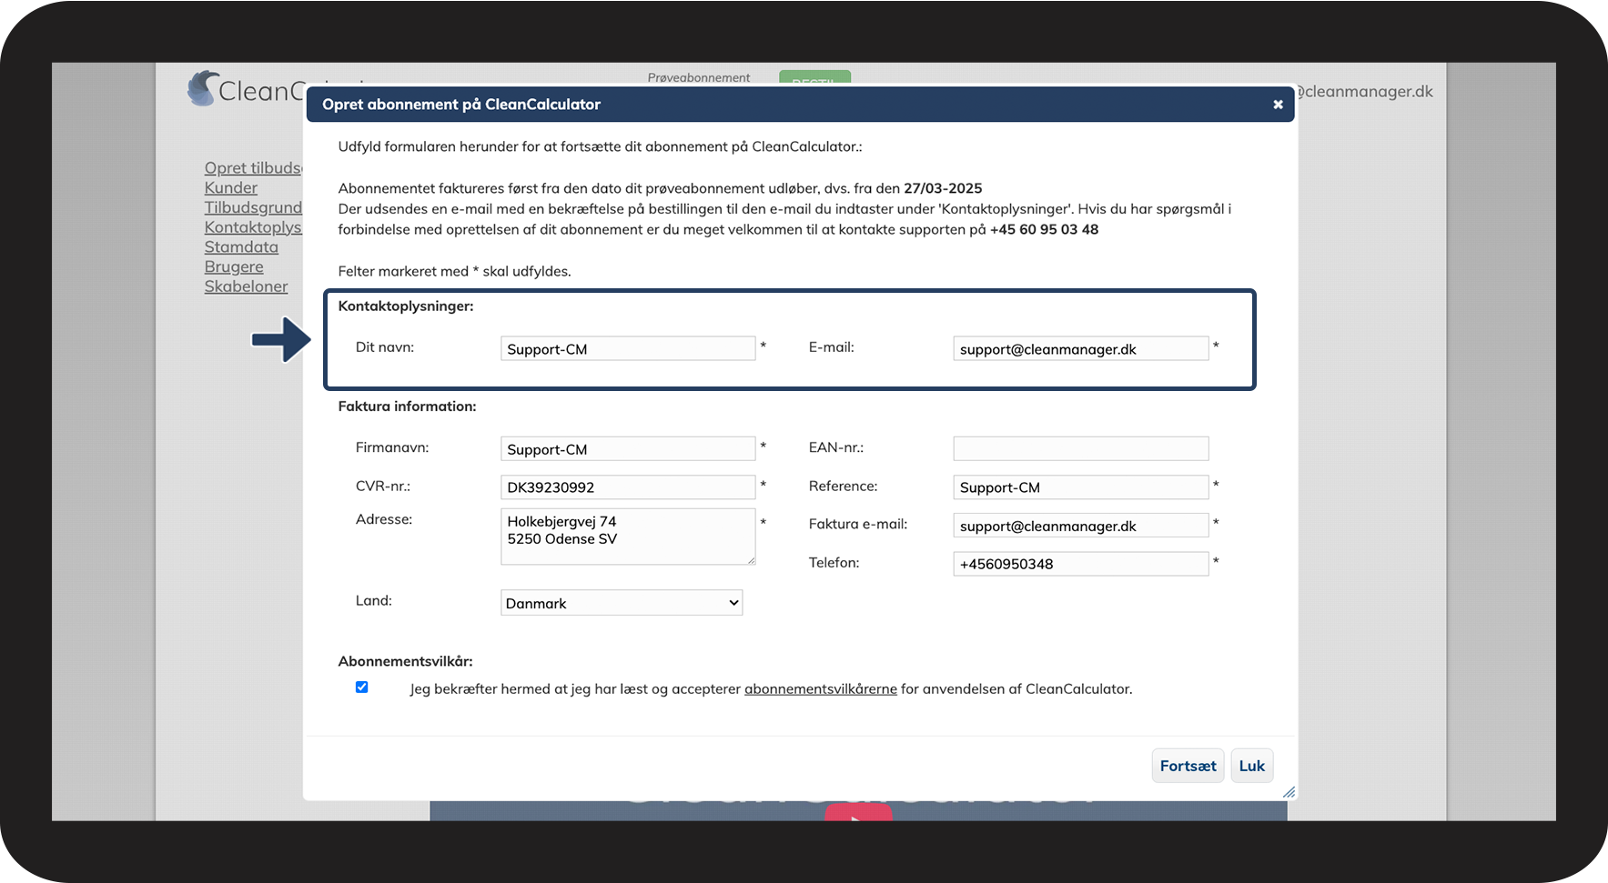1608x883 pixels.
Task: Click the CVR-nr.: field label
Action: 383,486
